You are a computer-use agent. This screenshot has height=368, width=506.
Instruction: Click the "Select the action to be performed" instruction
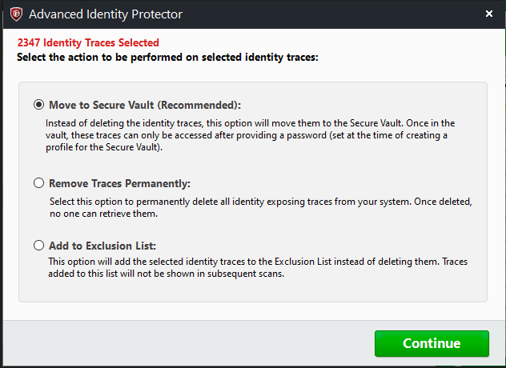(167, 57)
